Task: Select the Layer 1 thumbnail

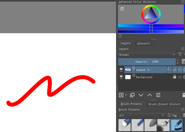Action: point(128,70)
